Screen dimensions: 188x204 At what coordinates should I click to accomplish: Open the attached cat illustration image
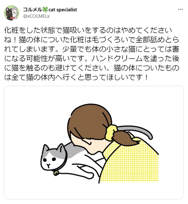(94, 142)
